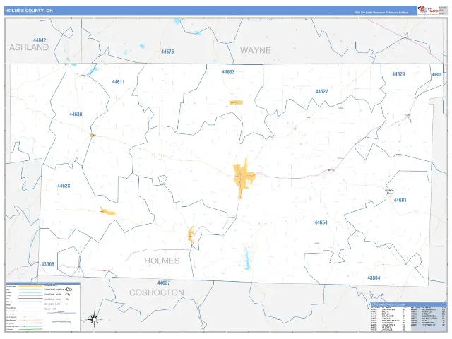Select the 44627 ZIP code label
Screen dimensions: 452x339
pyautogui.click(x=322, y=92)
